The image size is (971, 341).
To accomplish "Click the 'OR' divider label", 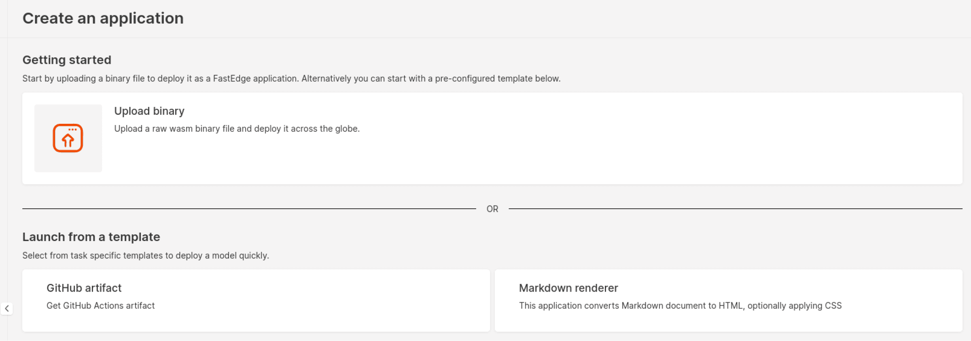I will pyautogui.click(x=492, y=209).
